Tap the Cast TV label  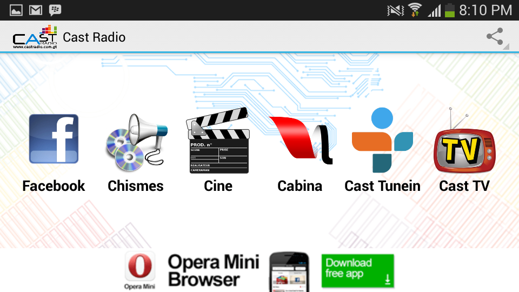pos(464,186)
